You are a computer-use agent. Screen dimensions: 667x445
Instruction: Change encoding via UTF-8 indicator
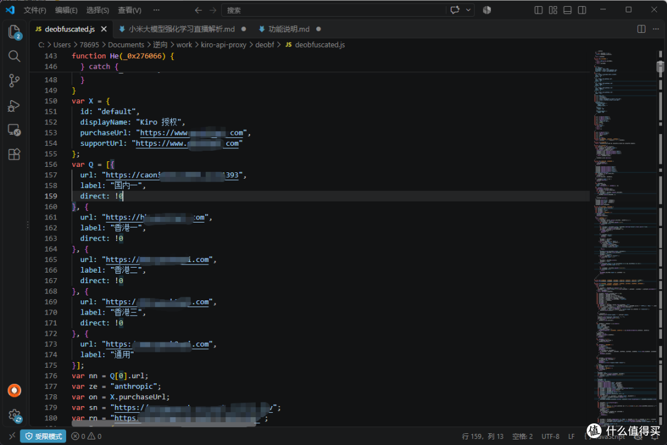click(x=550, y=436)
